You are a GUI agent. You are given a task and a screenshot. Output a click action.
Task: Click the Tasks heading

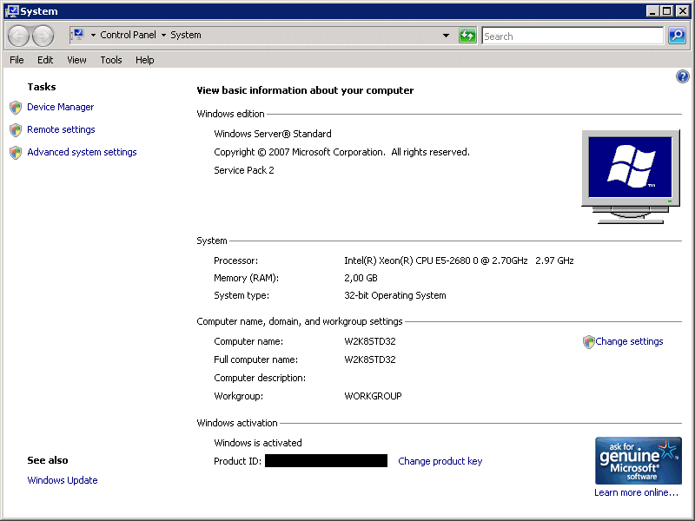point(42,87)
